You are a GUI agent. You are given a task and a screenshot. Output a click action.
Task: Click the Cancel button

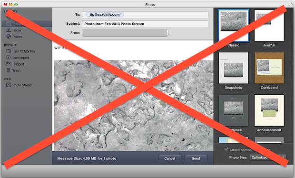pyautogui.click(x=170, y=158)
